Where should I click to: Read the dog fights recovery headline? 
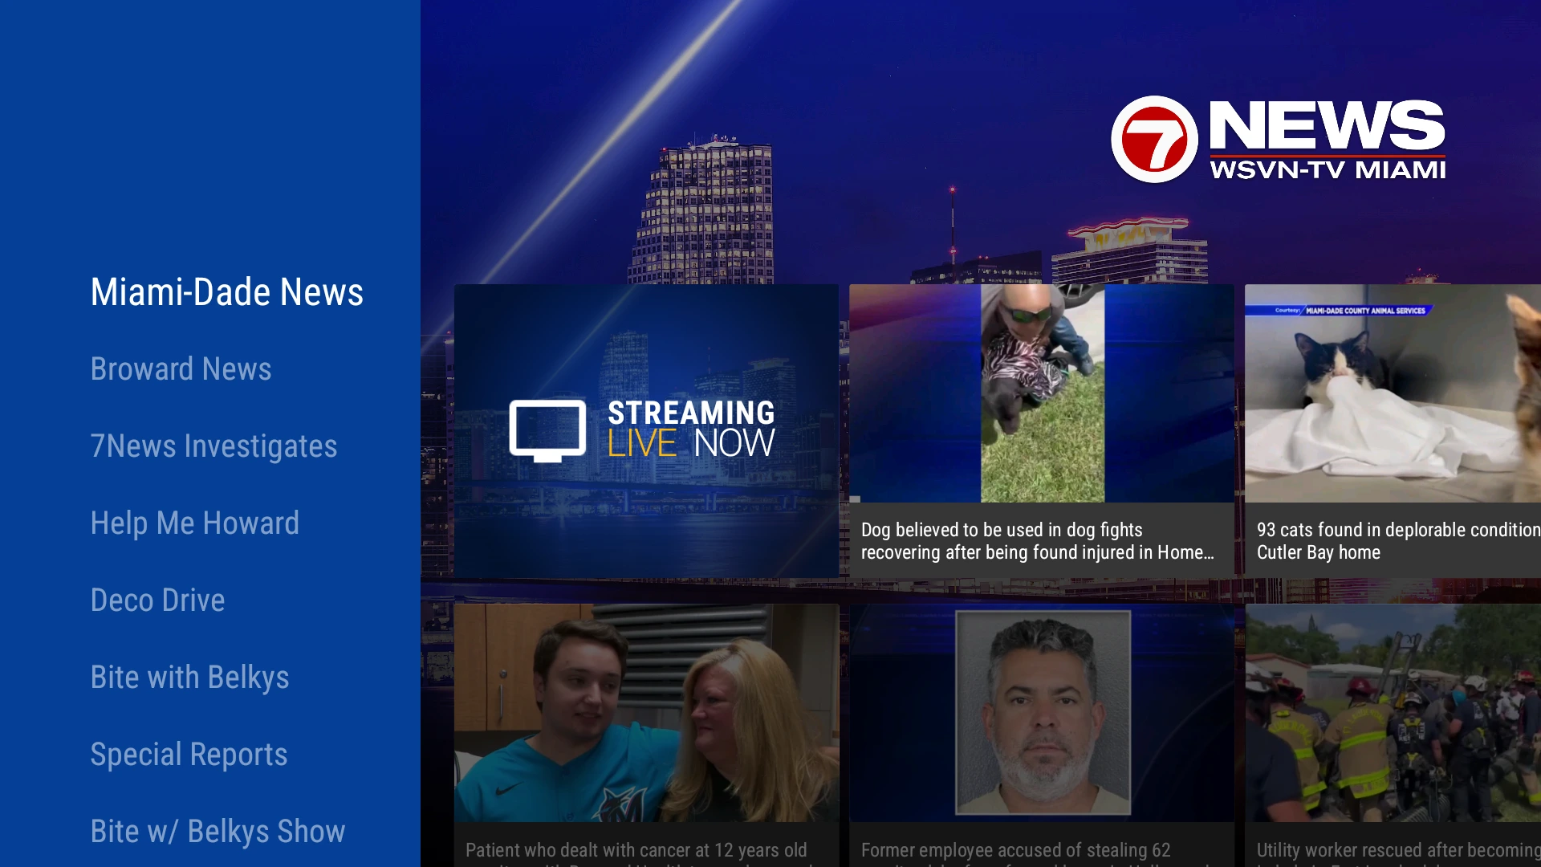coord(1037,541)
